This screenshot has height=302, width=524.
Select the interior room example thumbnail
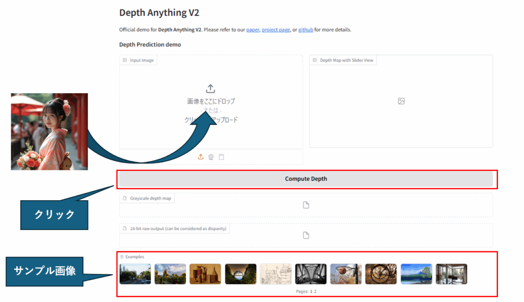(x=451, y=274)
